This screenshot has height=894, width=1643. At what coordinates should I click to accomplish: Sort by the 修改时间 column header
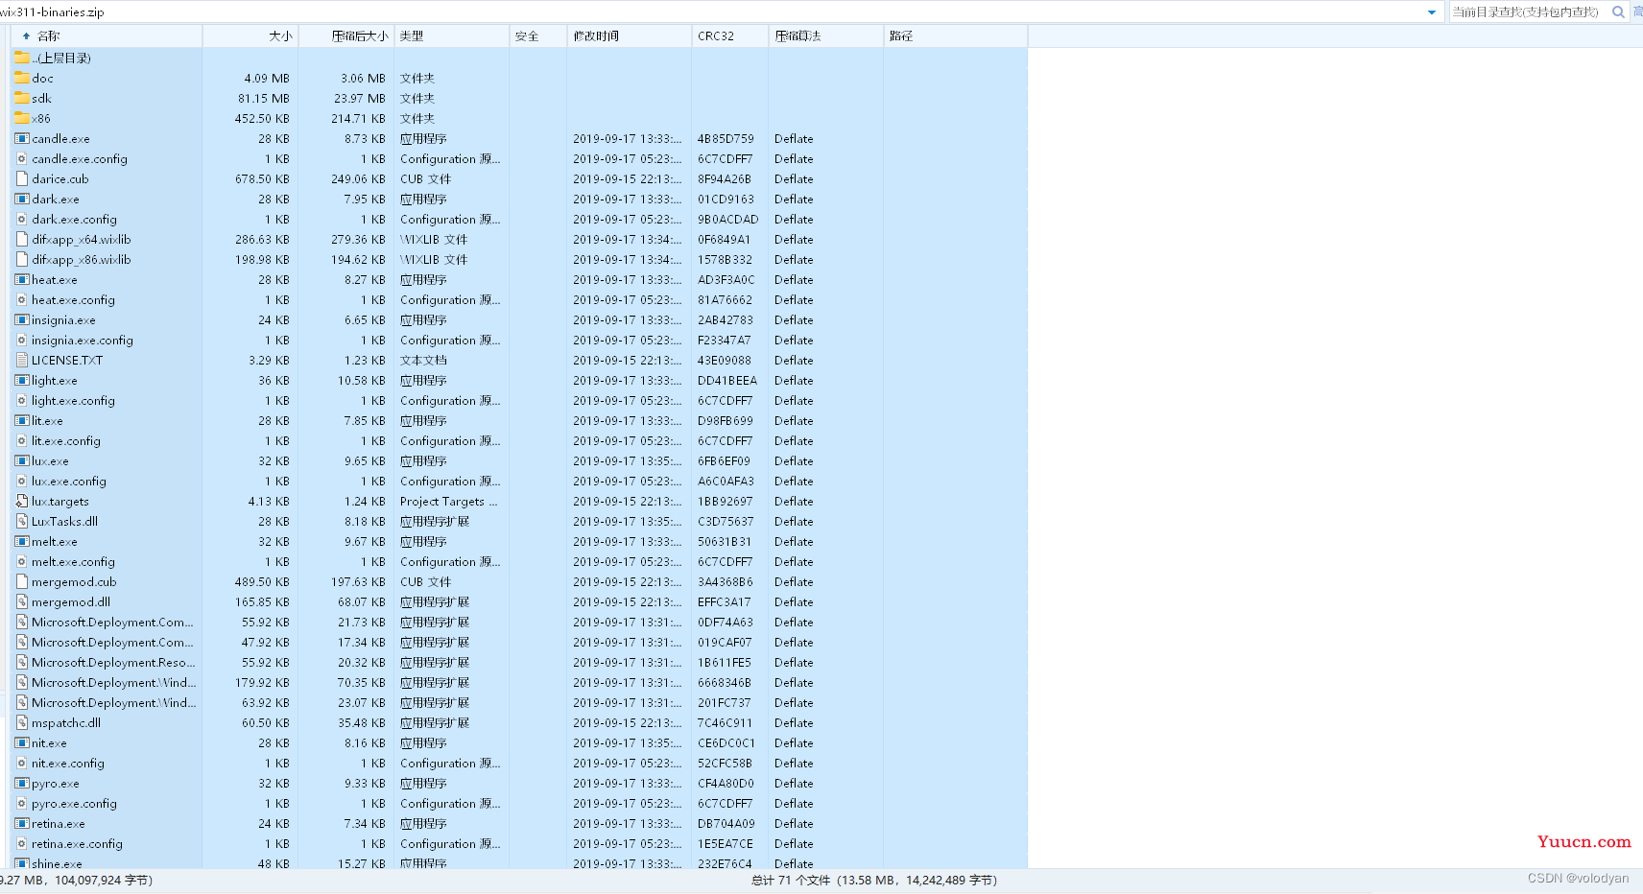(x=630, y=35)
